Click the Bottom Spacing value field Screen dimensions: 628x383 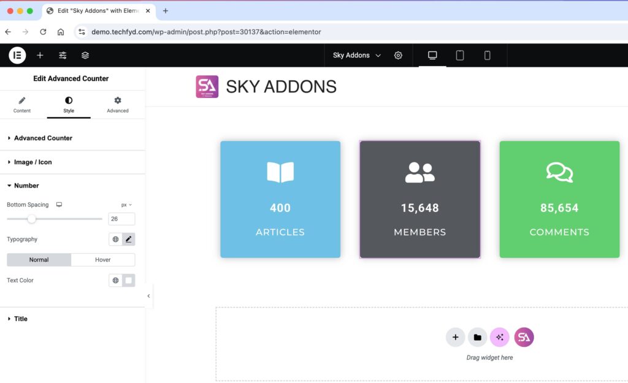(121, 219)
